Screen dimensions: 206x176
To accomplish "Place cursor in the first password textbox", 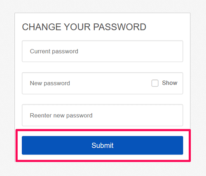I will tap(103, 51).
